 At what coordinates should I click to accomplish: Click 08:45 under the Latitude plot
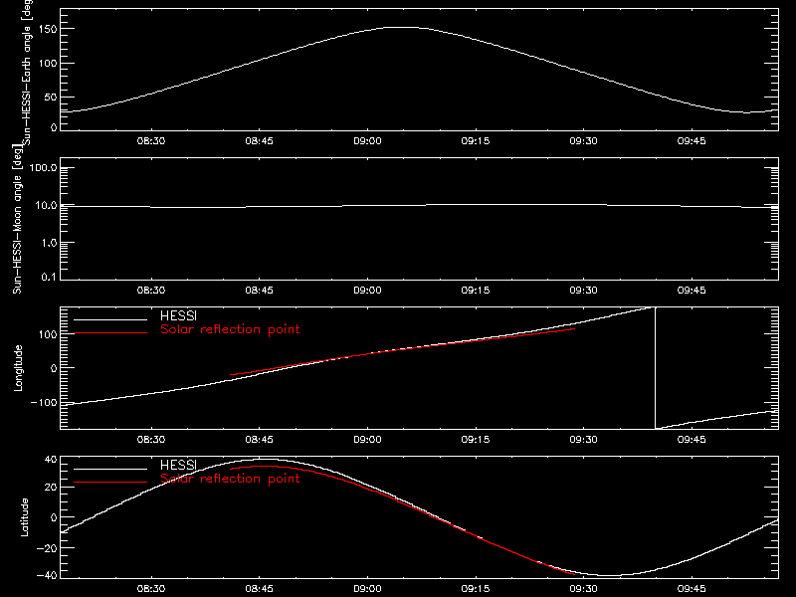(x=259, y=589)
